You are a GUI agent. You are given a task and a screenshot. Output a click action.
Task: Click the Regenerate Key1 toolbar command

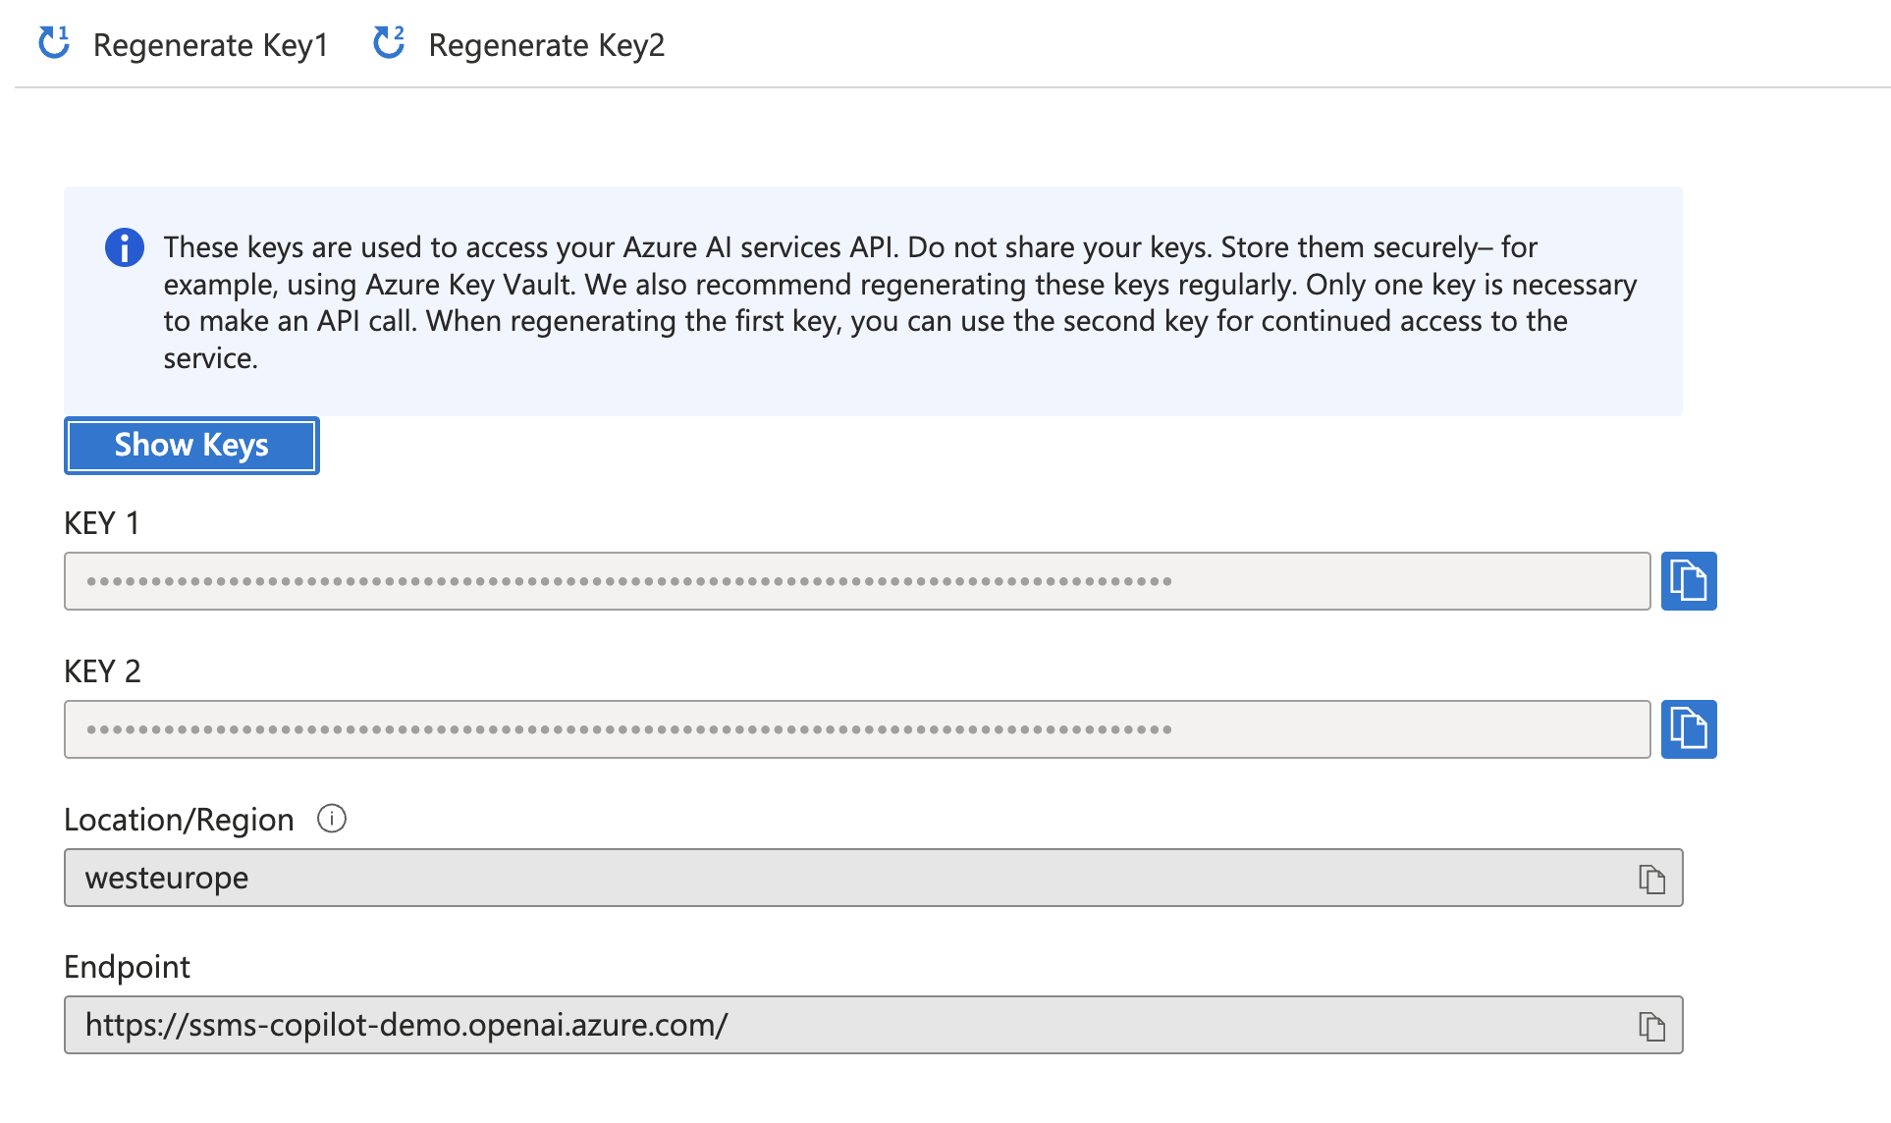pos(212,44)
